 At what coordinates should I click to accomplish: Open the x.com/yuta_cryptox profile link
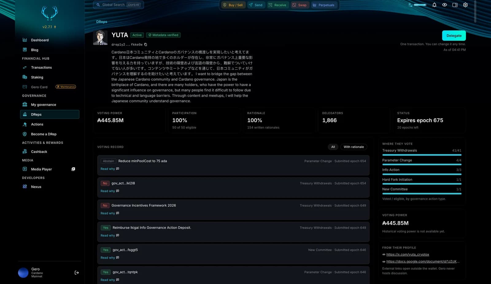pos(408,255)
